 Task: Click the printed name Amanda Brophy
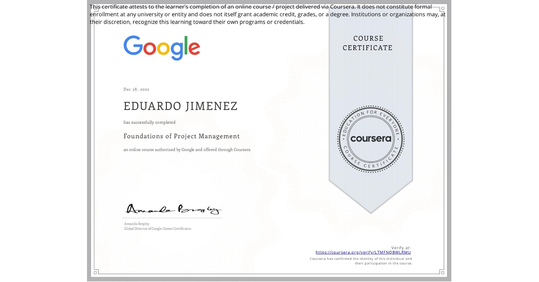pyautogui.click(x=137, y=224)
